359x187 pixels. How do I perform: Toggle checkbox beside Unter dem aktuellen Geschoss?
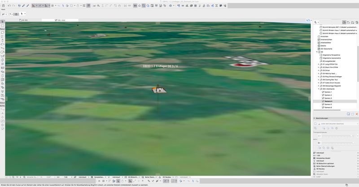315,124
